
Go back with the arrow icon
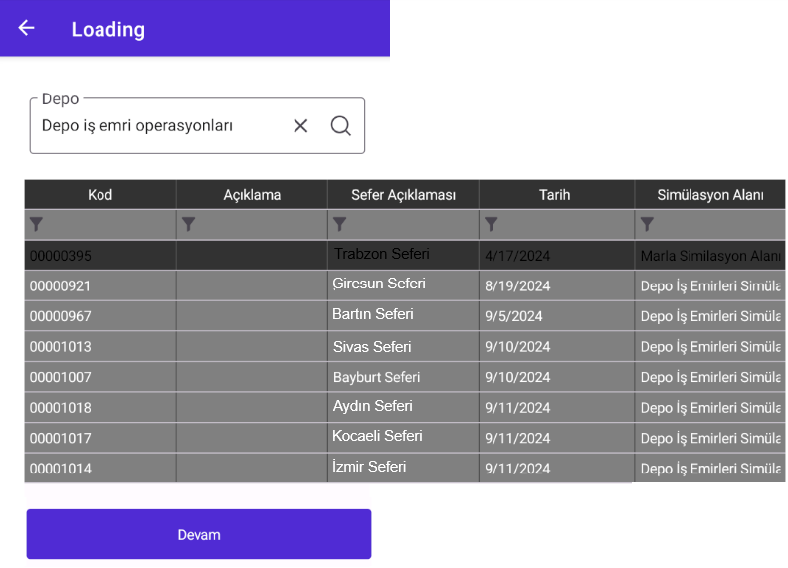click(26, 28)
